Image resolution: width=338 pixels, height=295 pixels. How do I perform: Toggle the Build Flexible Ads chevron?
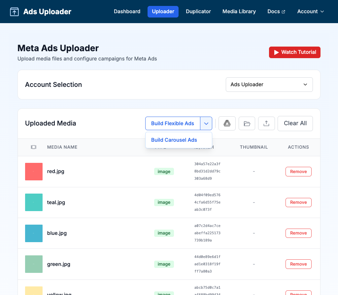[206, 123]
